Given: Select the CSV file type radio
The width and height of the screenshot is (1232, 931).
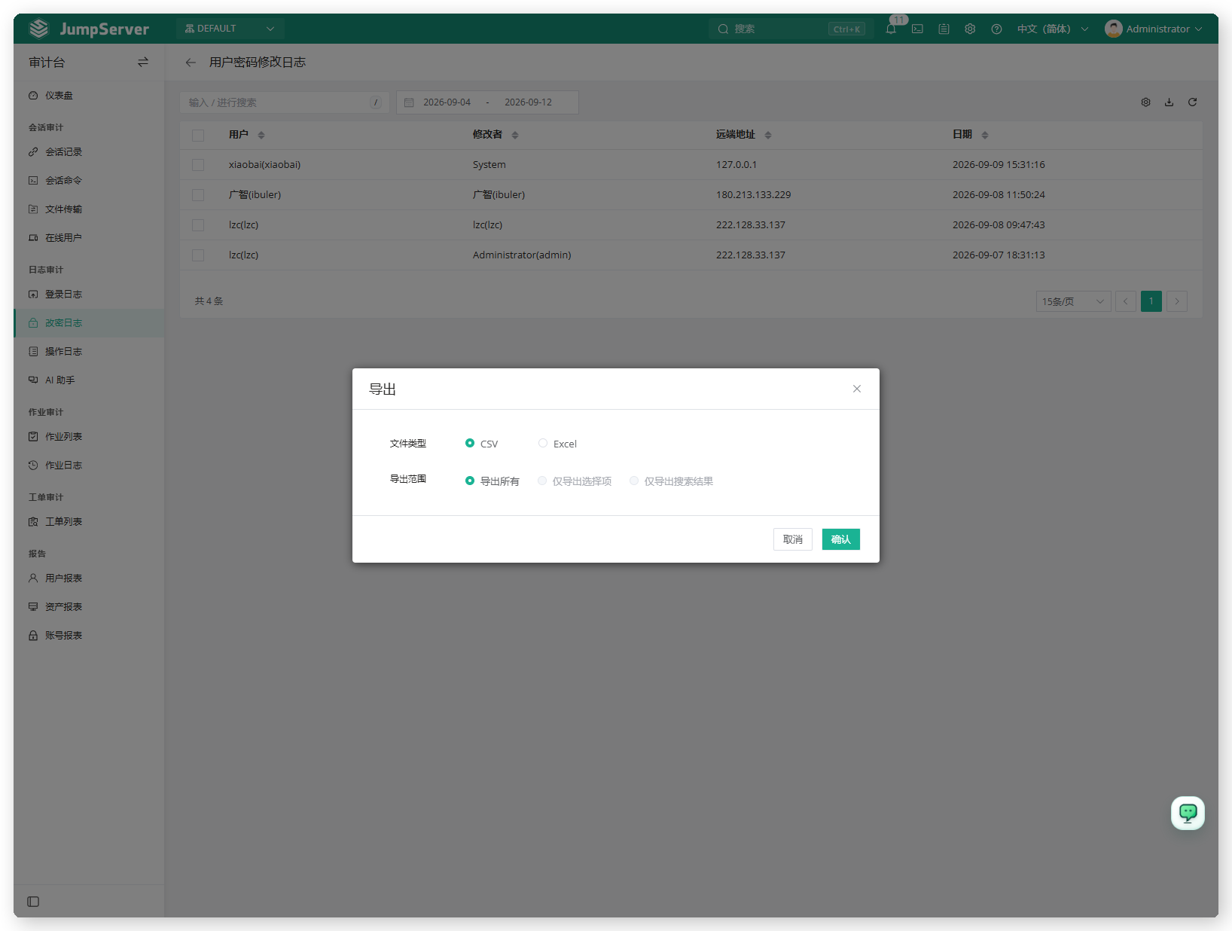Looking at the screenshot, I should [470, 443].
